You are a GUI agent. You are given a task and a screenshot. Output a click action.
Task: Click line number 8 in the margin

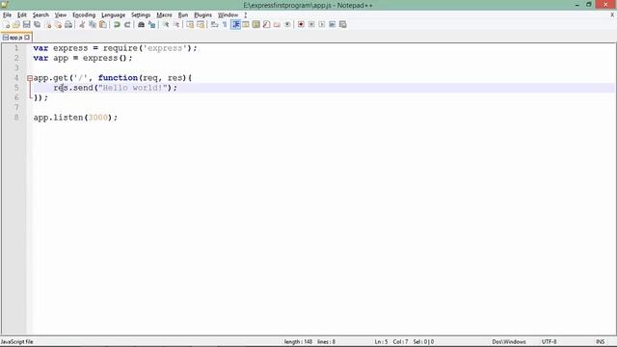pos(16,118)
